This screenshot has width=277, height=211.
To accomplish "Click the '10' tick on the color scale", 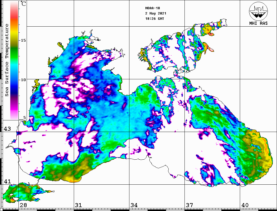I will [23, 80].
